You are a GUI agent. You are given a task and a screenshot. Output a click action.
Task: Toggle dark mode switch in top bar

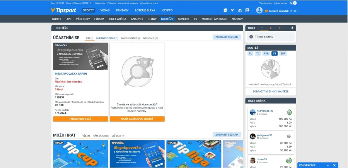tap(293, 3)
